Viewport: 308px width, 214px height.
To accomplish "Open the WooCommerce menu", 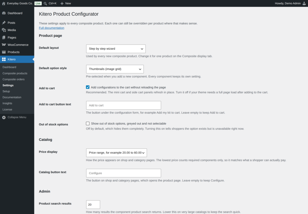I will tap(17, 45).
